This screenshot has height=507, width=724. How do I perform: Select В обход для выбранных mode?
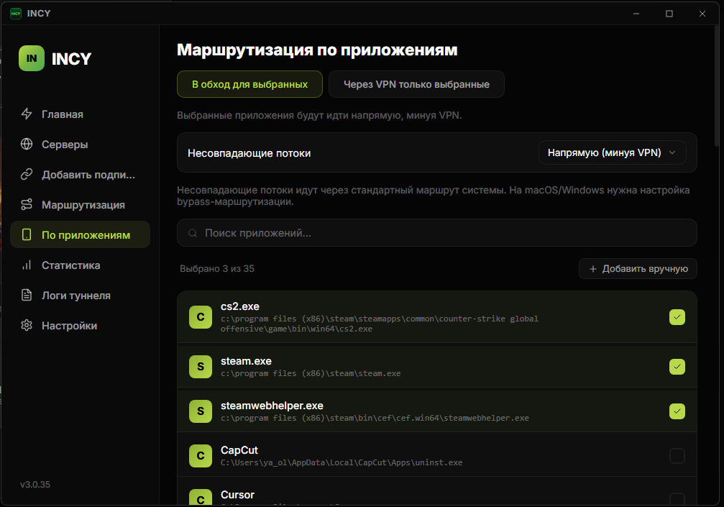click(x=249, y=84)
